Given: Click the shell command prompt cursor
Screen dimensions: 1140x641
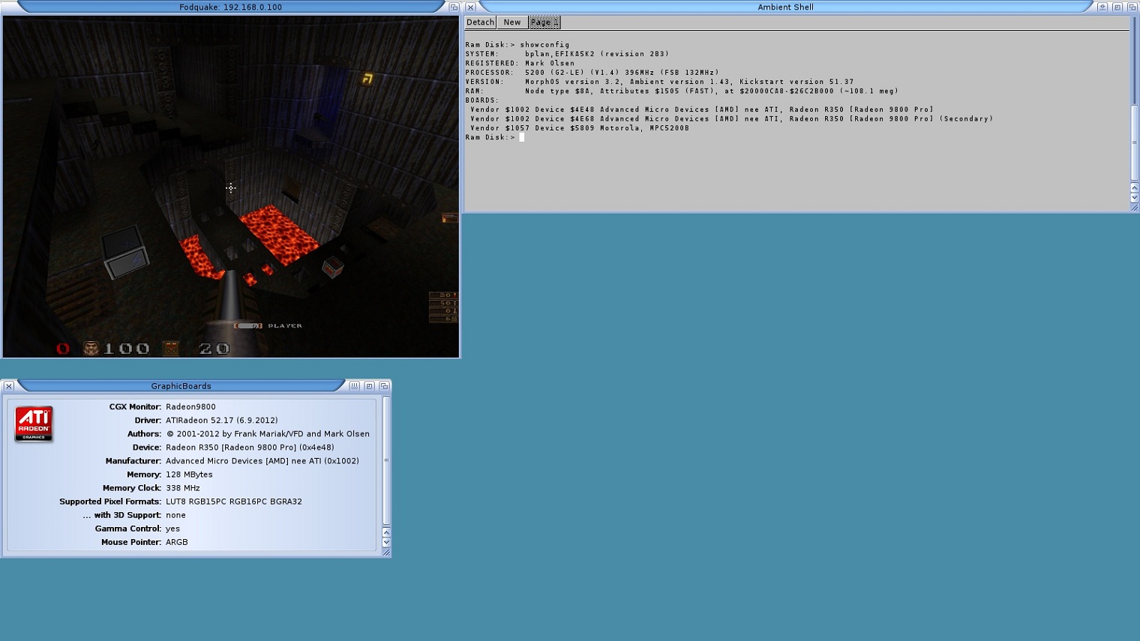Looking at the screenshot, I should pyautogui.click(x=521, y=137).
